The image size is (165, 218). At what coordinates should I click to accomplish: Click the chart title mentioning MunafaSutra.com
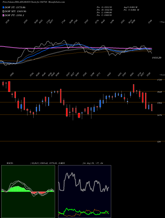pyautogui.click(x=34, y=2)
